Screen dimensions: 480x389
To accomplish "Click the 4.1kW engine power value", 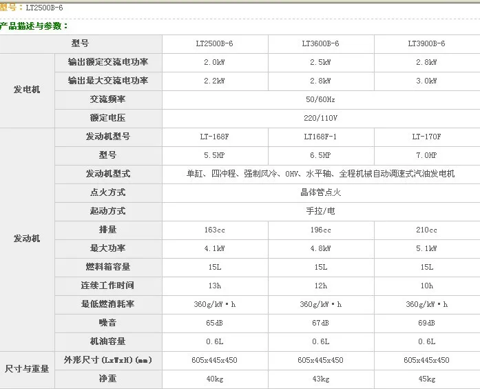I will coord(214,248).
